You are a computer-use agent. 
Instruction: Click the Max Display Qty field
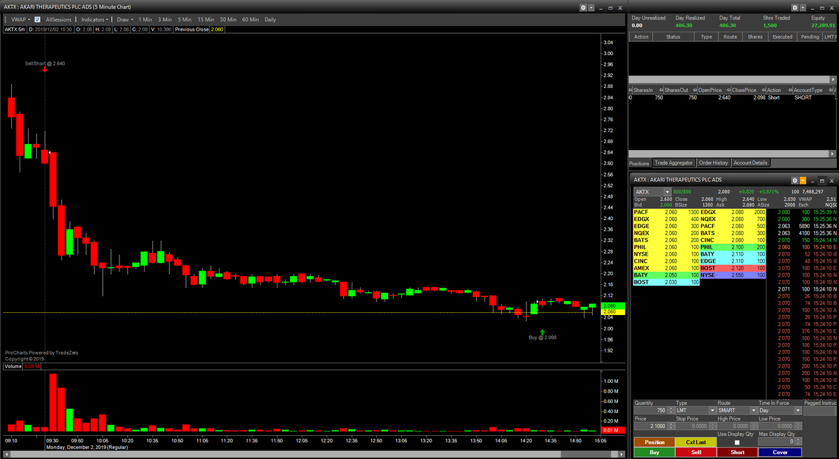coord(776,442)
